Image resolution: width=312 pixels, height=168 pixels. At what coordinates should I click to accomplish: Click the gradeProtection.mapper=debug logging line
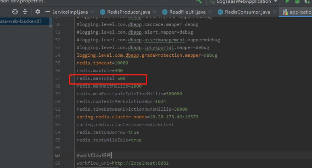pyautogui.click(x=147, y=55)
